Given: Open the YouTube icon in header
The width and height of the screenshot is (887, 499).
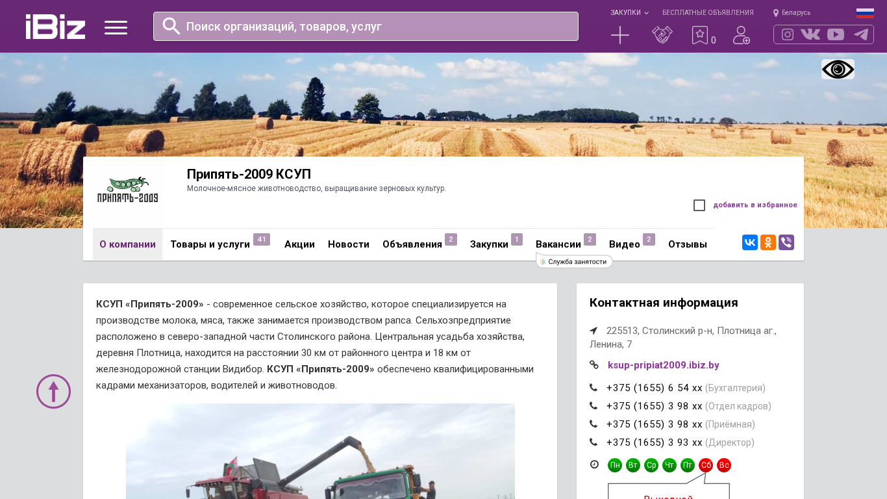Looking at the screenshot, I should pyautogui.click(x=836, y=34).
